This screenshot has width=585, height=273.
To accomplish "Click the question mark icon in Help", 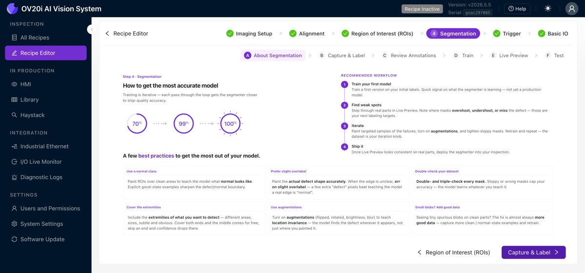I will click(x=511, y=9).
